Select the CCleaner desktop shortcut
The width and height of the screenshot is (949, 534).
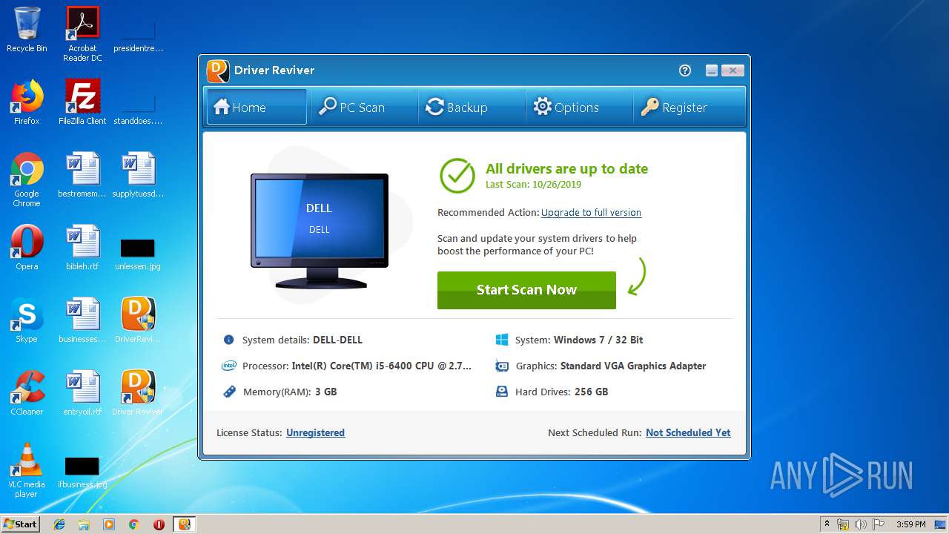click(27, 392)
